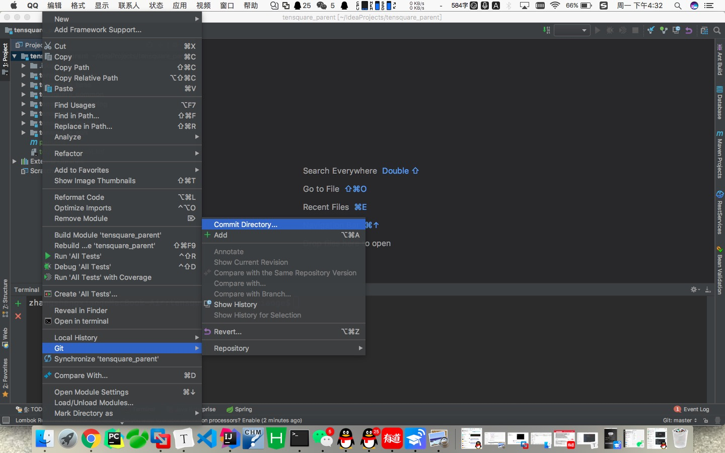The height and width of the screenshot is (453, 725).
Task: Click the VCS Commit icon in toolbar
Action: (664, 30)
